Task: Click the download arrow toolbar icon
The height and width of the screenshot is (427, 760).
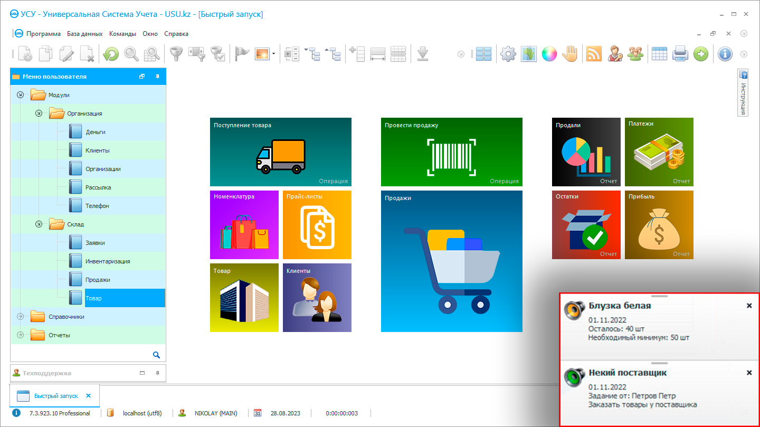Action: click(422, 54)
